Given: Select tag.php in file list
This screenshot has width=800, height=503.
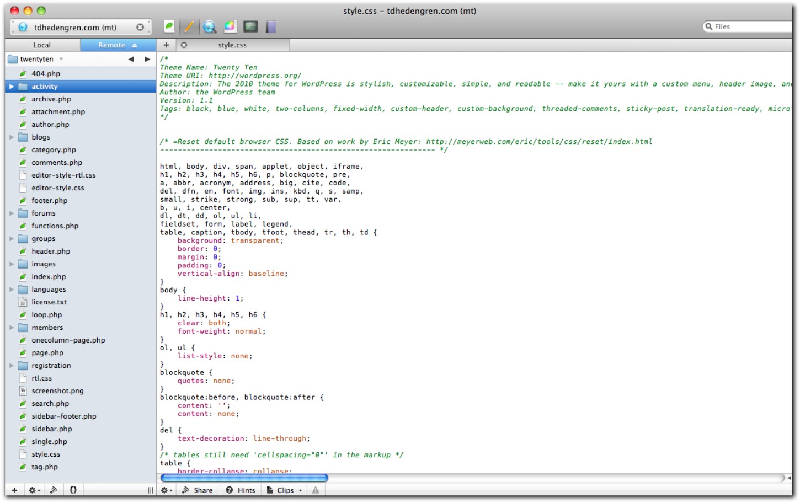Looking at the screenshot, I should coord(81,467).
